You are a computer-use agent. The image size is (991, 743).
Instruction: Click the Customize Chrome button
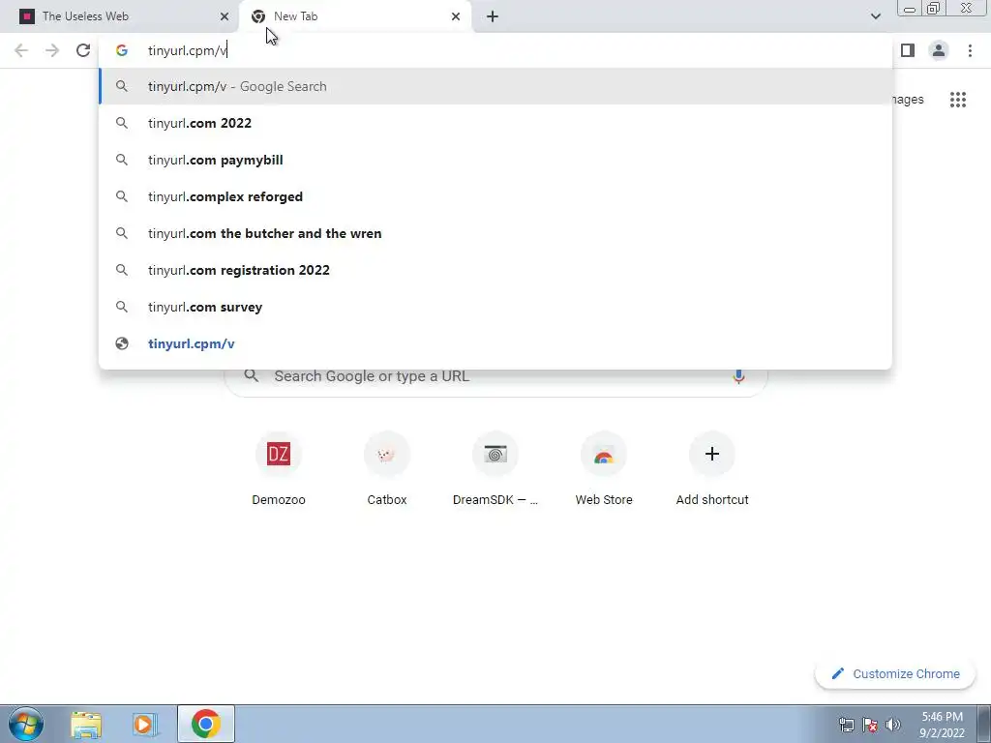[895, 673]
